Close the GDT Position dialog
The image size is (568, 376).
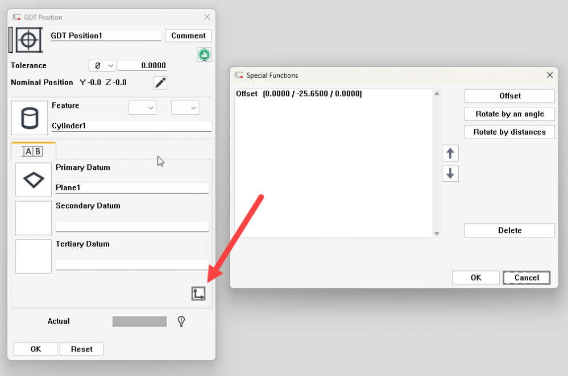pyautogui.click(x=207, y=17)
